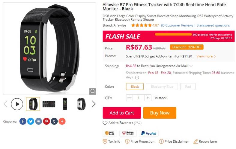Viewport: 236px width, 149px height.
Task: Click the Buy Now button
Action: click(160, 113)
